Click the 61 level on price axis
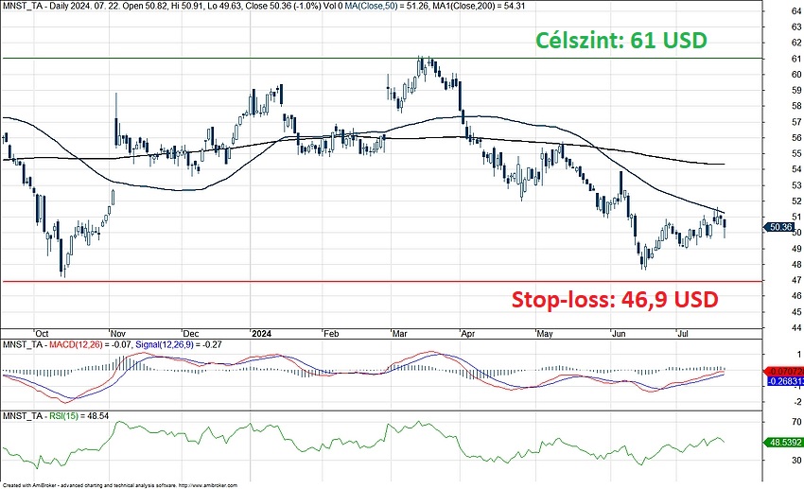This screenshot has width=804, height=489. pos(770,59)
